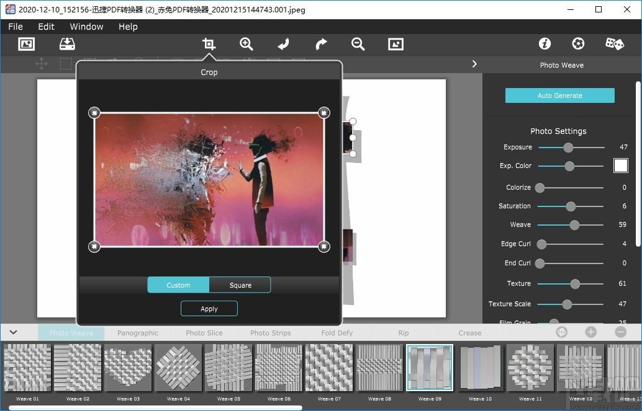Click the presets horizontal scrollbar
Screen dimensions: 642x411
pos(156,407)
